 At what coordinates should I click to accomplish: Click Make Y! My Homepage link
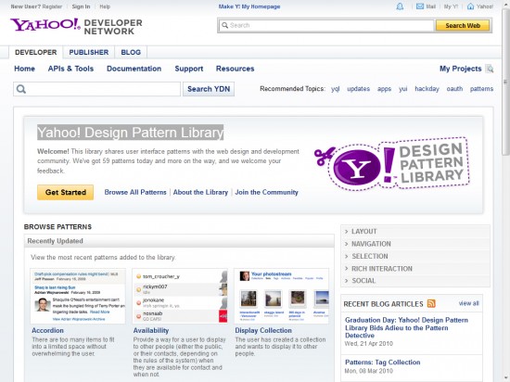pos(249,6)
